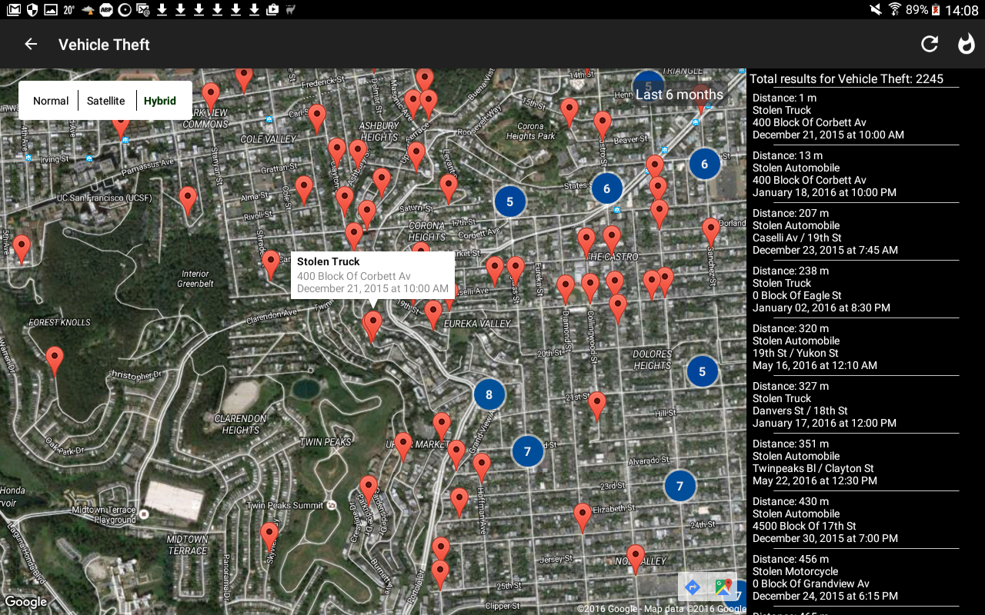The image size is (985, 615).
Task: Open the cluster of 8 near Grand View Ave
Action: click(489, 395)
